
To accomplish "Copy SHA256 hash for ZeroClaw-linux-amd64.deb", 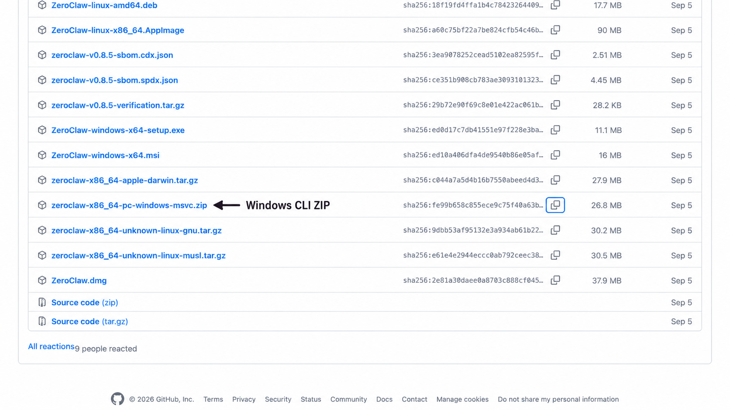I will (x=555, y=5).
